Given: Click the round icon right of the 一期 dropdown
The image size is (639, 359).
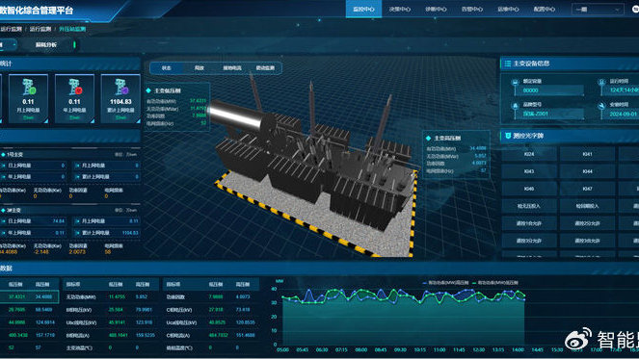Looking at the screenshot, I should click(636, 9).
